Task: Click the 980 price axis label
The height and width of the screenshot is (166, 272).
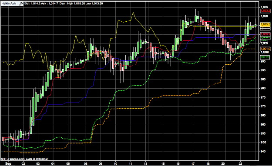Action: [x=263, y=88]
